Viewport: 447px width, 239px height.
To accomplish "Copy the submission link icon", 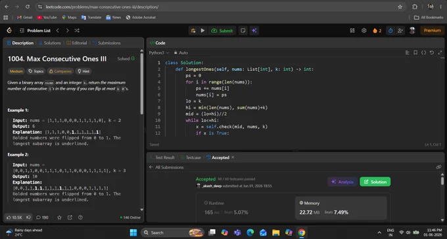I will pyautogui.click(x=438, y=167).
